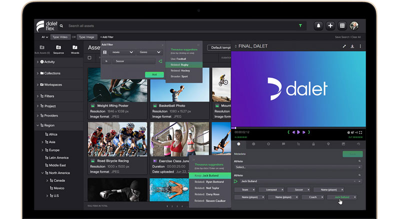Screen dimensions: 400x219
Task: Collapse the North America node
Action: coord(42,173)
